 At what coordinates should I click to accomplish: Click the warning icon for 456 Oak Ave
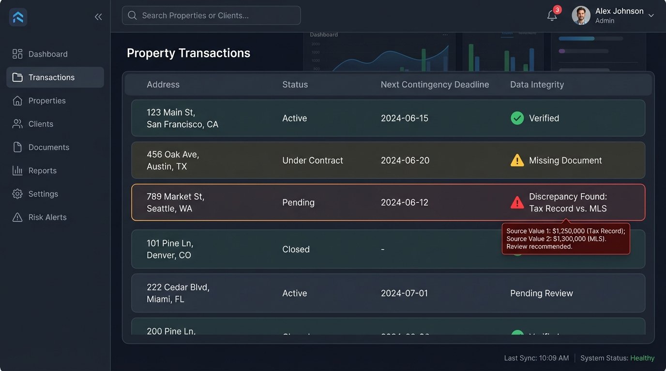pos(517,160)
